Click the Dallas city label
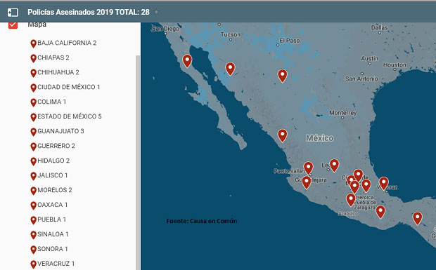The height and width of the screenshot is (270, 436). 379,27
